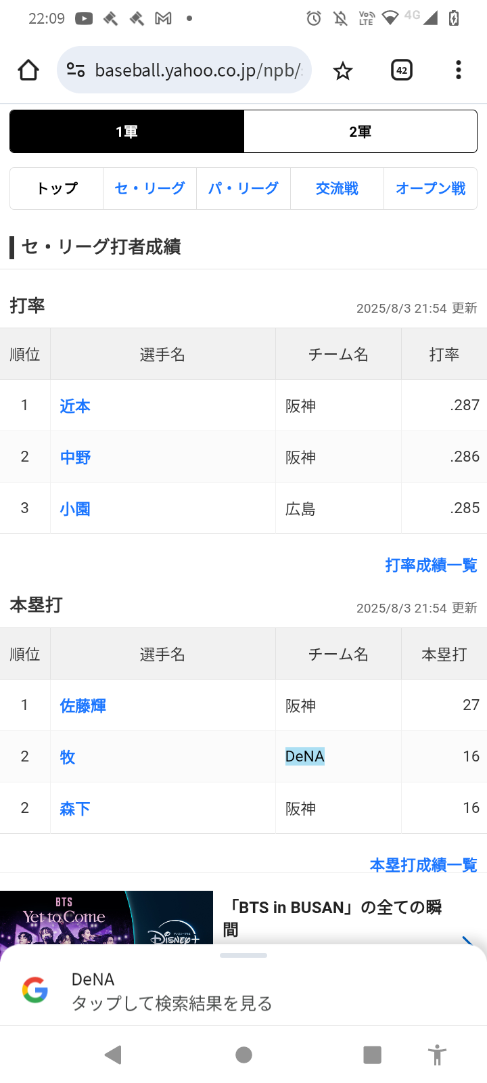Open the 打率成績一覧 link

pyautogui.click(x=432, y=565)
